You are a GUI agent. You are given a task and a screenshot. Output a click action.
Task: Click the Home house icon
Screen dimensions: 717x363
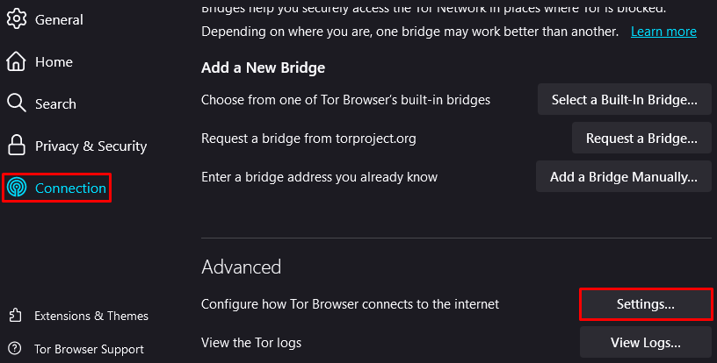pos(17,61)
